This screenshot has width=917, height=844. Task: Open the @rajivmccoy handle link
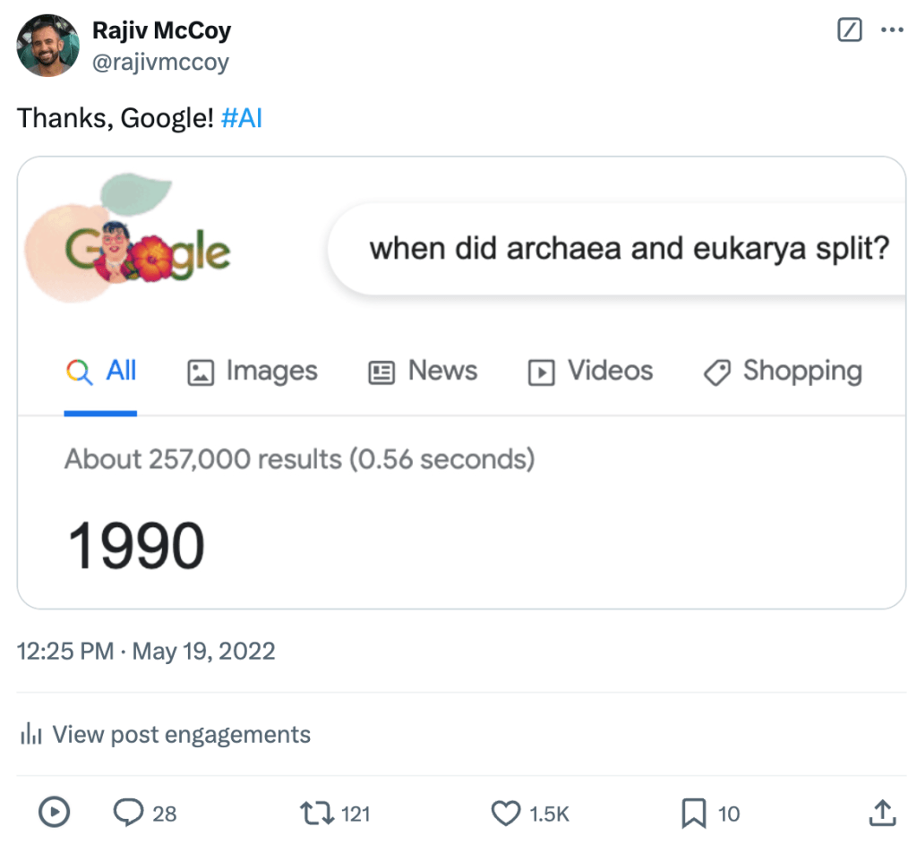pyautogui.click(x=160, y=62)
